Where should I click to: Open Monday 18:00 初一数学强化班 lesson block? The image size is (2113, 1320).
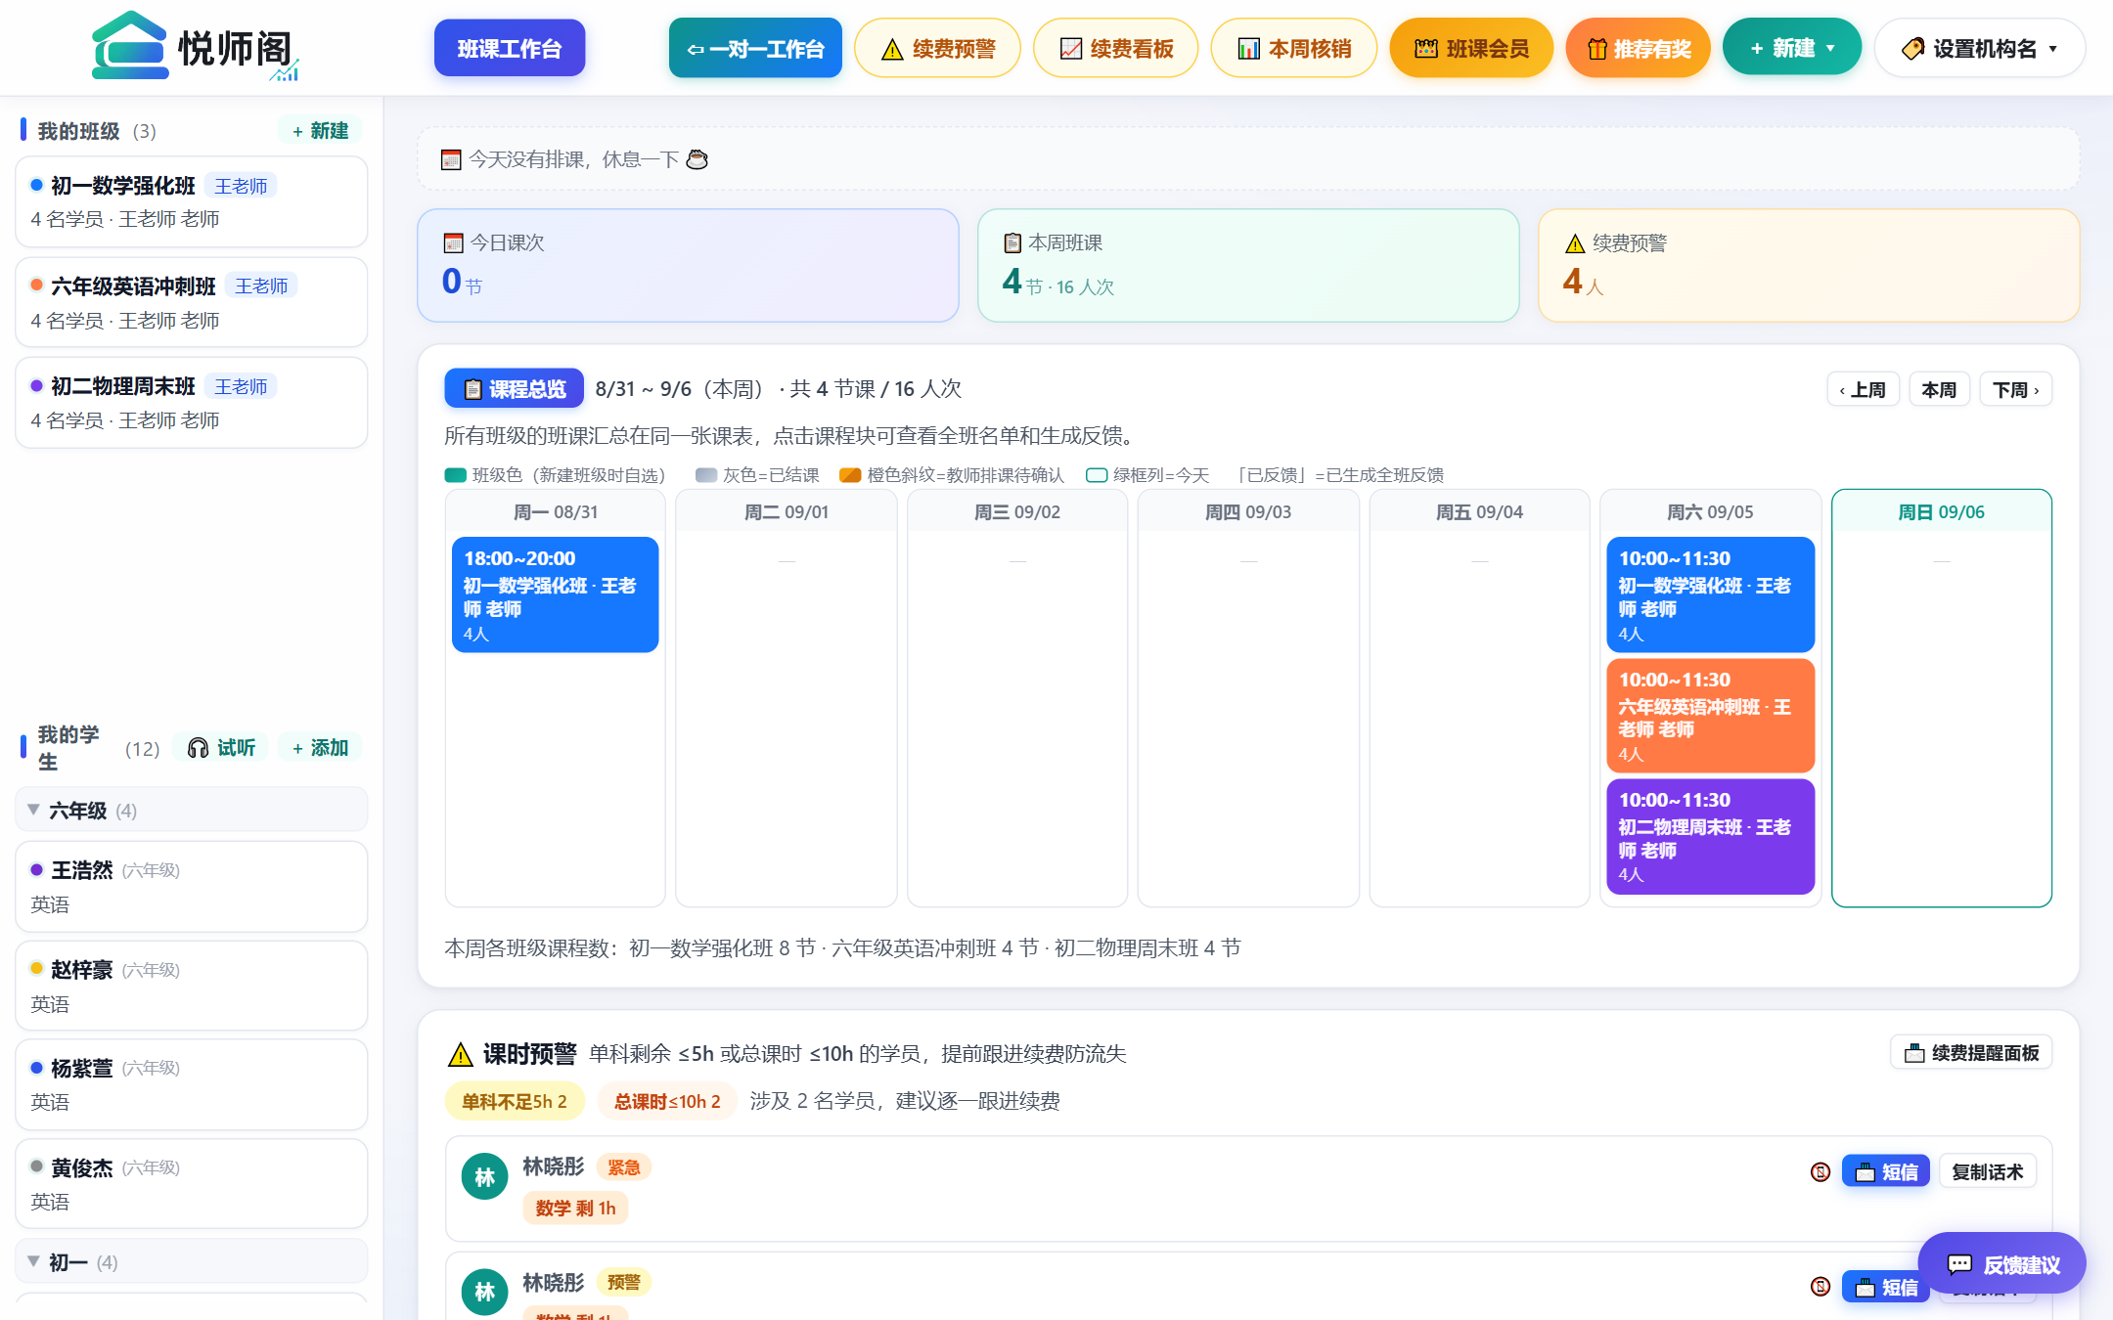(x=555, y=594)
